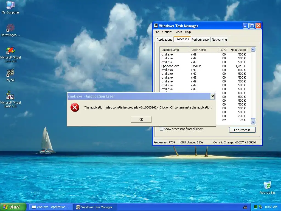The height and width of the screenshot is (211, 281).
Task: Click the Task Manager CPU tray icon
Action: point(255,207)
